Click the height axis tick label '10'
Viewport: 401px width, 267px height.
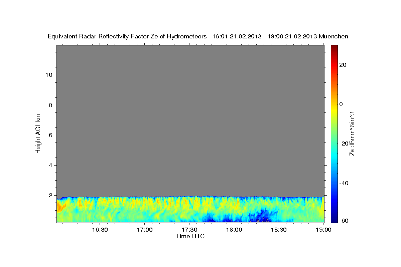[x=48, y=75]
